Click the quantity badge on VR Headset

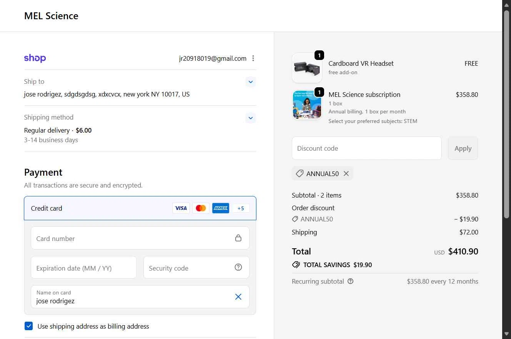319,55
